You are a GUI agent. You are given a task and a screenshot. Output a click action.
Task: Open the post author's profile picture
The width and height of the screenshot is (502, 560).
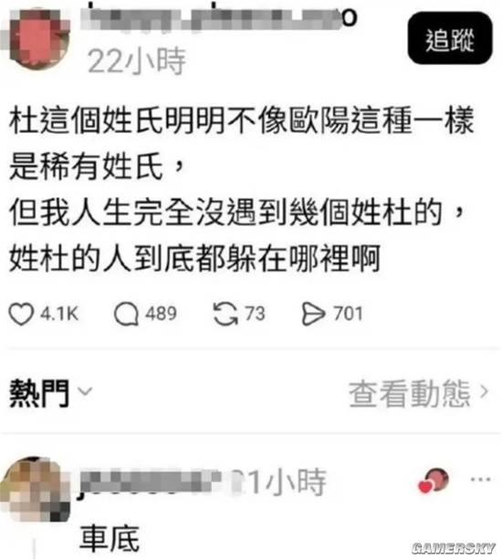pos(37,38)
